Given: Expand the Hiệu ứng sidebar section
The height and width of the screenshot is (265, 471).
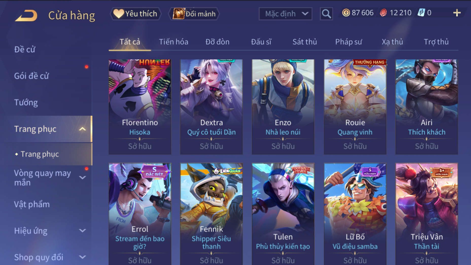Looking at the screenshot, I should (82, 231).
